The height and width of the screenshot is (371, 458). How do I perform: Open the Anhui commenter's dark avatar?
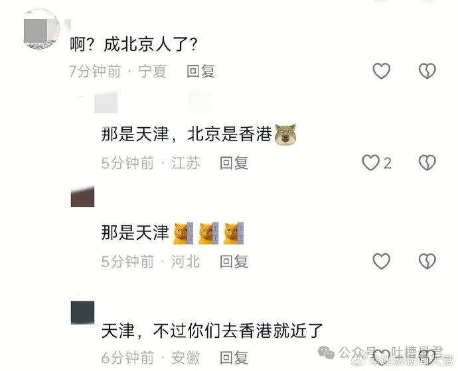pos(83,313)
